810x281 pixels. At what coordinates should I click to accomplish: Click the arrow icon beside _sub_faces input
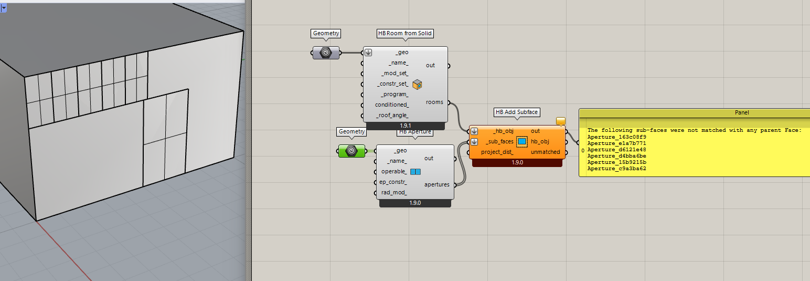474,141
